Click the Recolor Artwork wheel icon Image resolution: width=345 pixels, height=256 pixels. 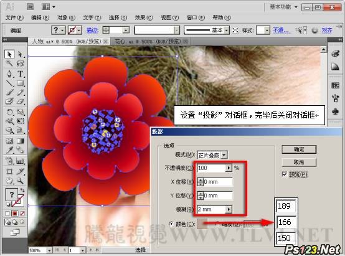coord(315,30)
